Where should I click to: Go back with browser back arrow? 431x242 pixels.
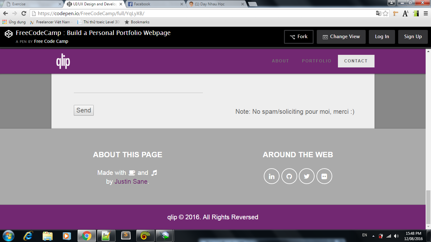click(x=5, y=14)
